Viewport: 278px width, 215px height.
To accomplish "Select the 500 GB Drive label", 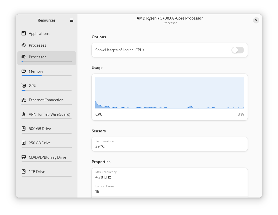I will click(x=40, y=129).
